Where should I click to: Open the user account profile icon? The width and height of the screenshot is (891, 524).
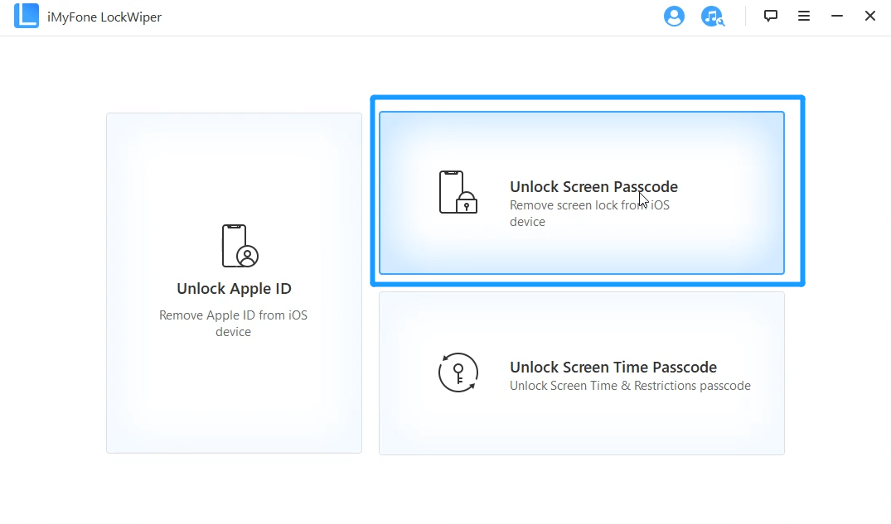click(x=674, y=16)
